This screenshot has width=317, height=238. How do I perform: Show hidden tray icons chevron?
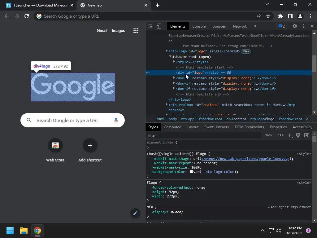pos(263,231)
